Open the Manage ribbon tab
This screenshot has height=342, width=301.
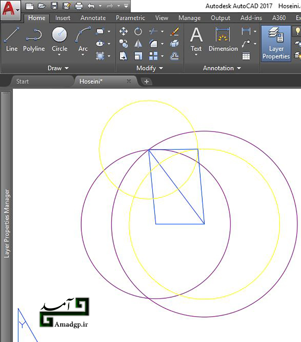coord(189,18)
